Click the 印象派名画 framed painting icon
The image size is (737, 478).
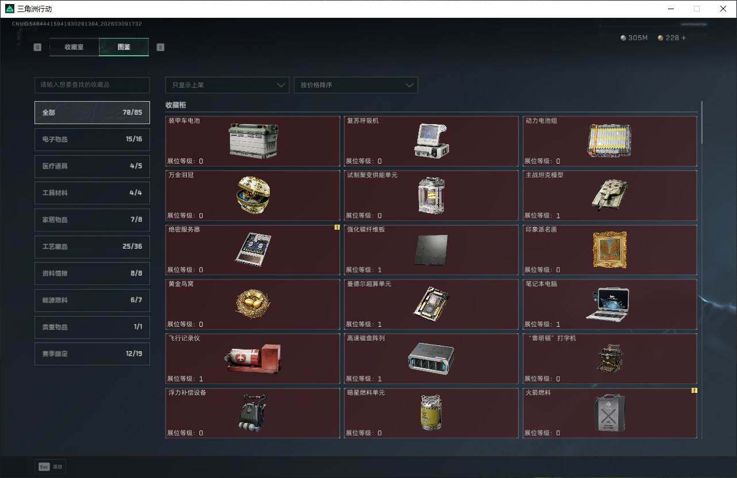click(609, 249)
